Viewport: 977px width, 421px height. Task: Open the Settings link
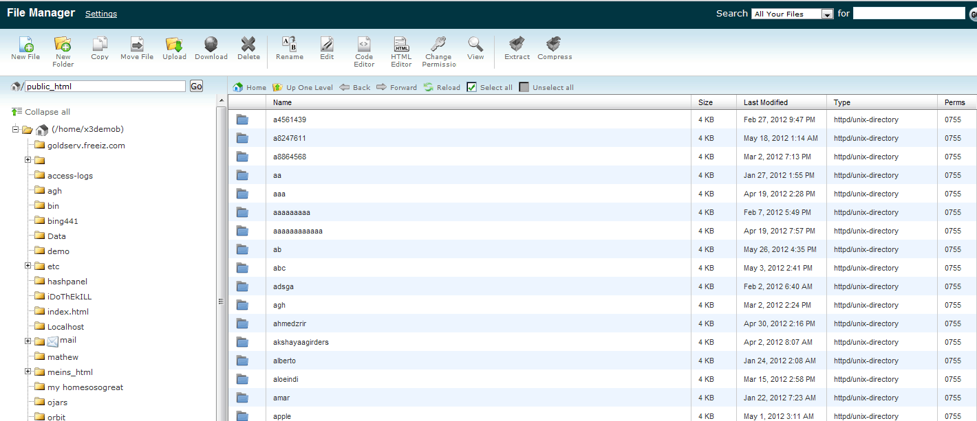(100, 13)
